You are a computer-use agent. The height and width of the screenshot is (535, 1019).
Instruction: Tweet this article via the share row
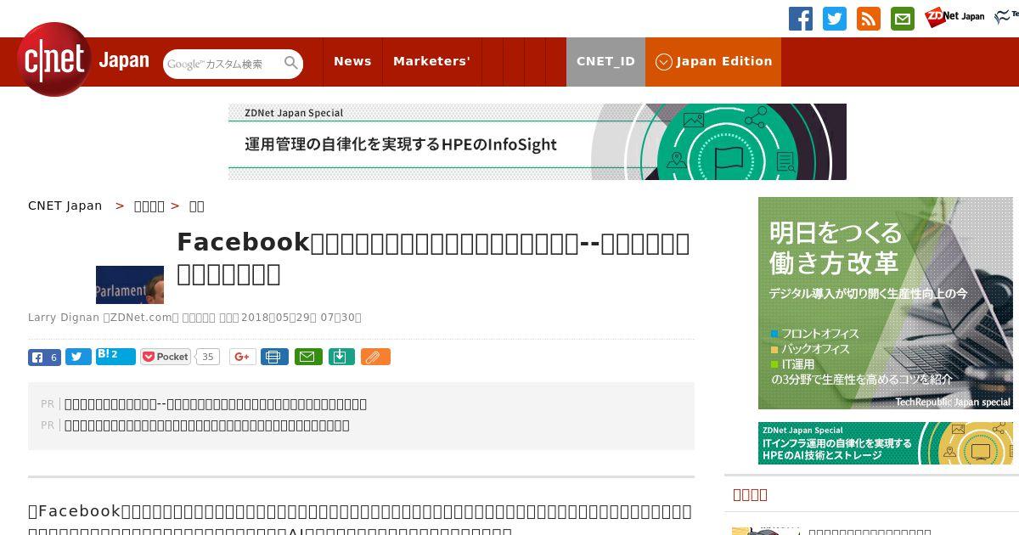point(78,358)
